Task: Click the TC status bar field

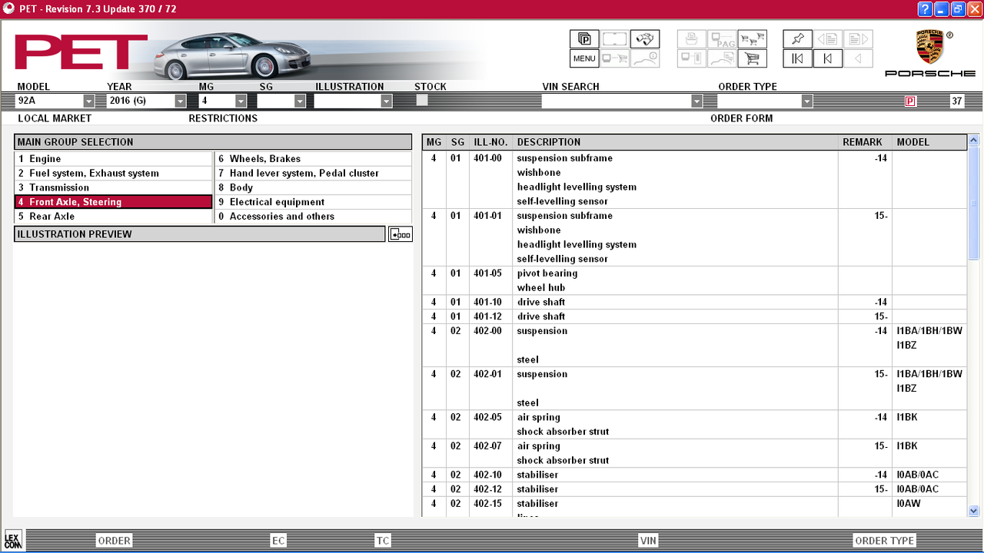Action: (383, 541)
